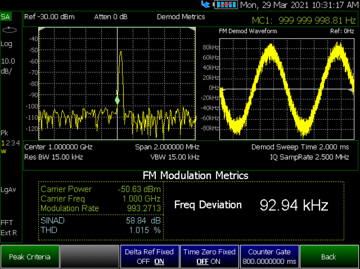Select trace number 4 indicator
Image resolution: width=360 pixels, height=269 pixels.
click(18, 143)
